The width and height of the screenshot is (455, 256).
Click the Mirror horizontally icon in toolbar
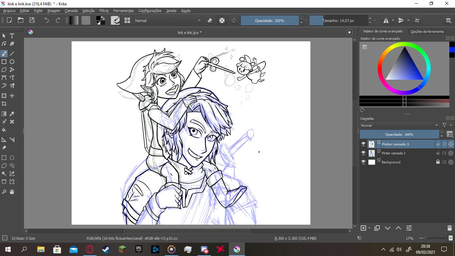(386, 21)
